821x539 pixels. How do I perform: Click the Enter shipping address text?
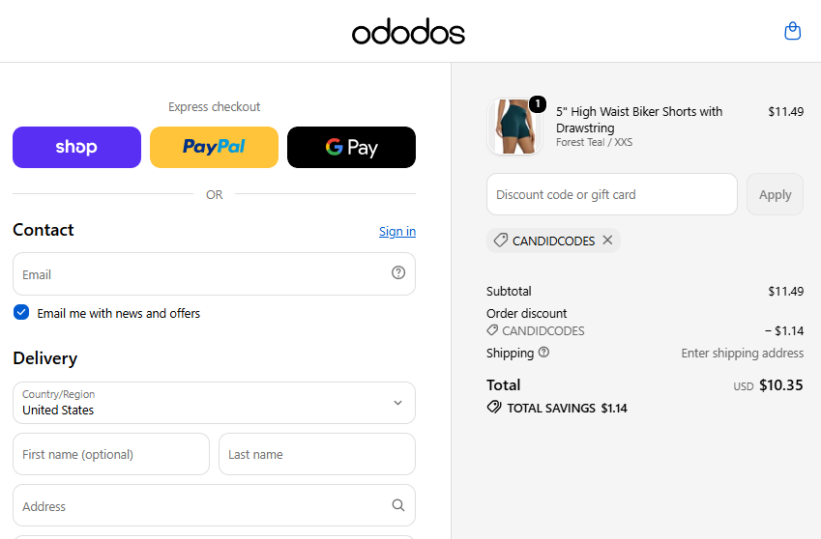[x=743, y=353]
